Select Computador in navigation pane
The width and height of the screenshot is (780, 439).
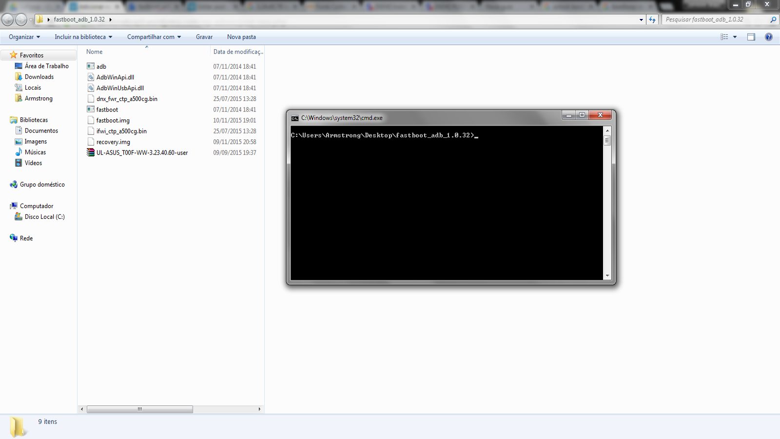pos(37,206)
